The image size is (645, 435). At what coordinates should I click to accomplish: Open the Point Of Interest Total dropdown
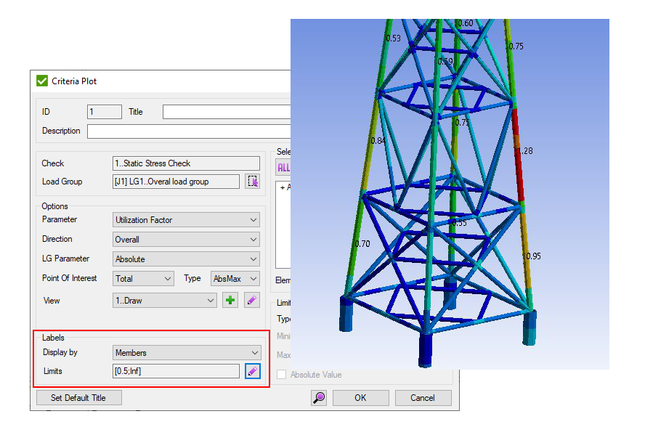pos(143,278)
